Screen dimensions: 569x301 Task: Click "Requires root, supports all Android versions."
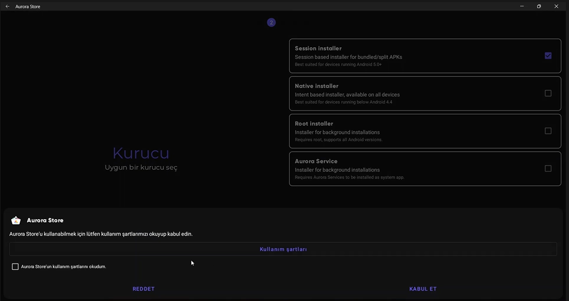338,140
